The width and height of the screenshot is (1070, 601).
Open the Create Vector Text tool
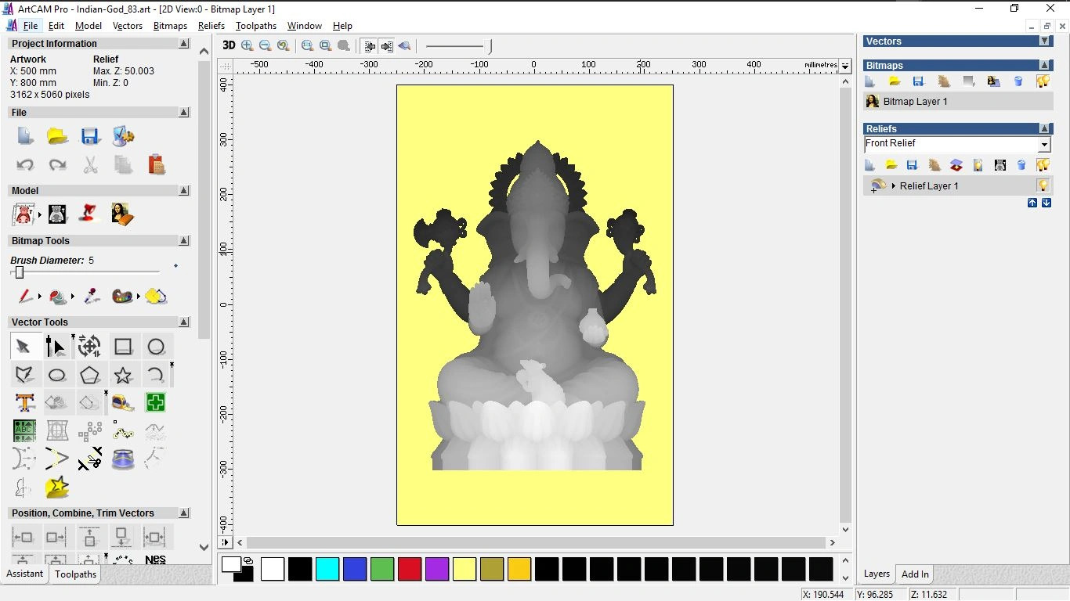24,402
